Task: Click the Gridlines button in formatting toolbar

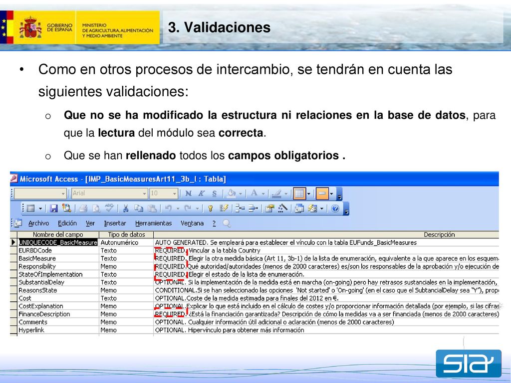Action: [x=299, y=193]
